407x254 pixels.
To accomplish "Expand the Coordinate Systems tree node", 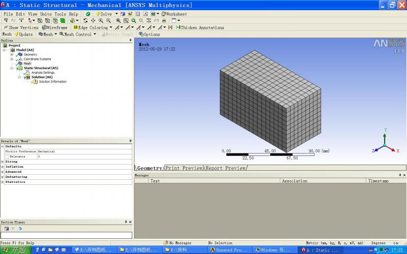I will tap(12, 59).
